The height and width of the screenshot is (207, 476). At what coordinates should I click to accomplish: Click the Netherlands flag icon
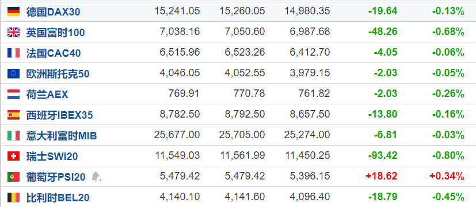[x=13, y=94]
